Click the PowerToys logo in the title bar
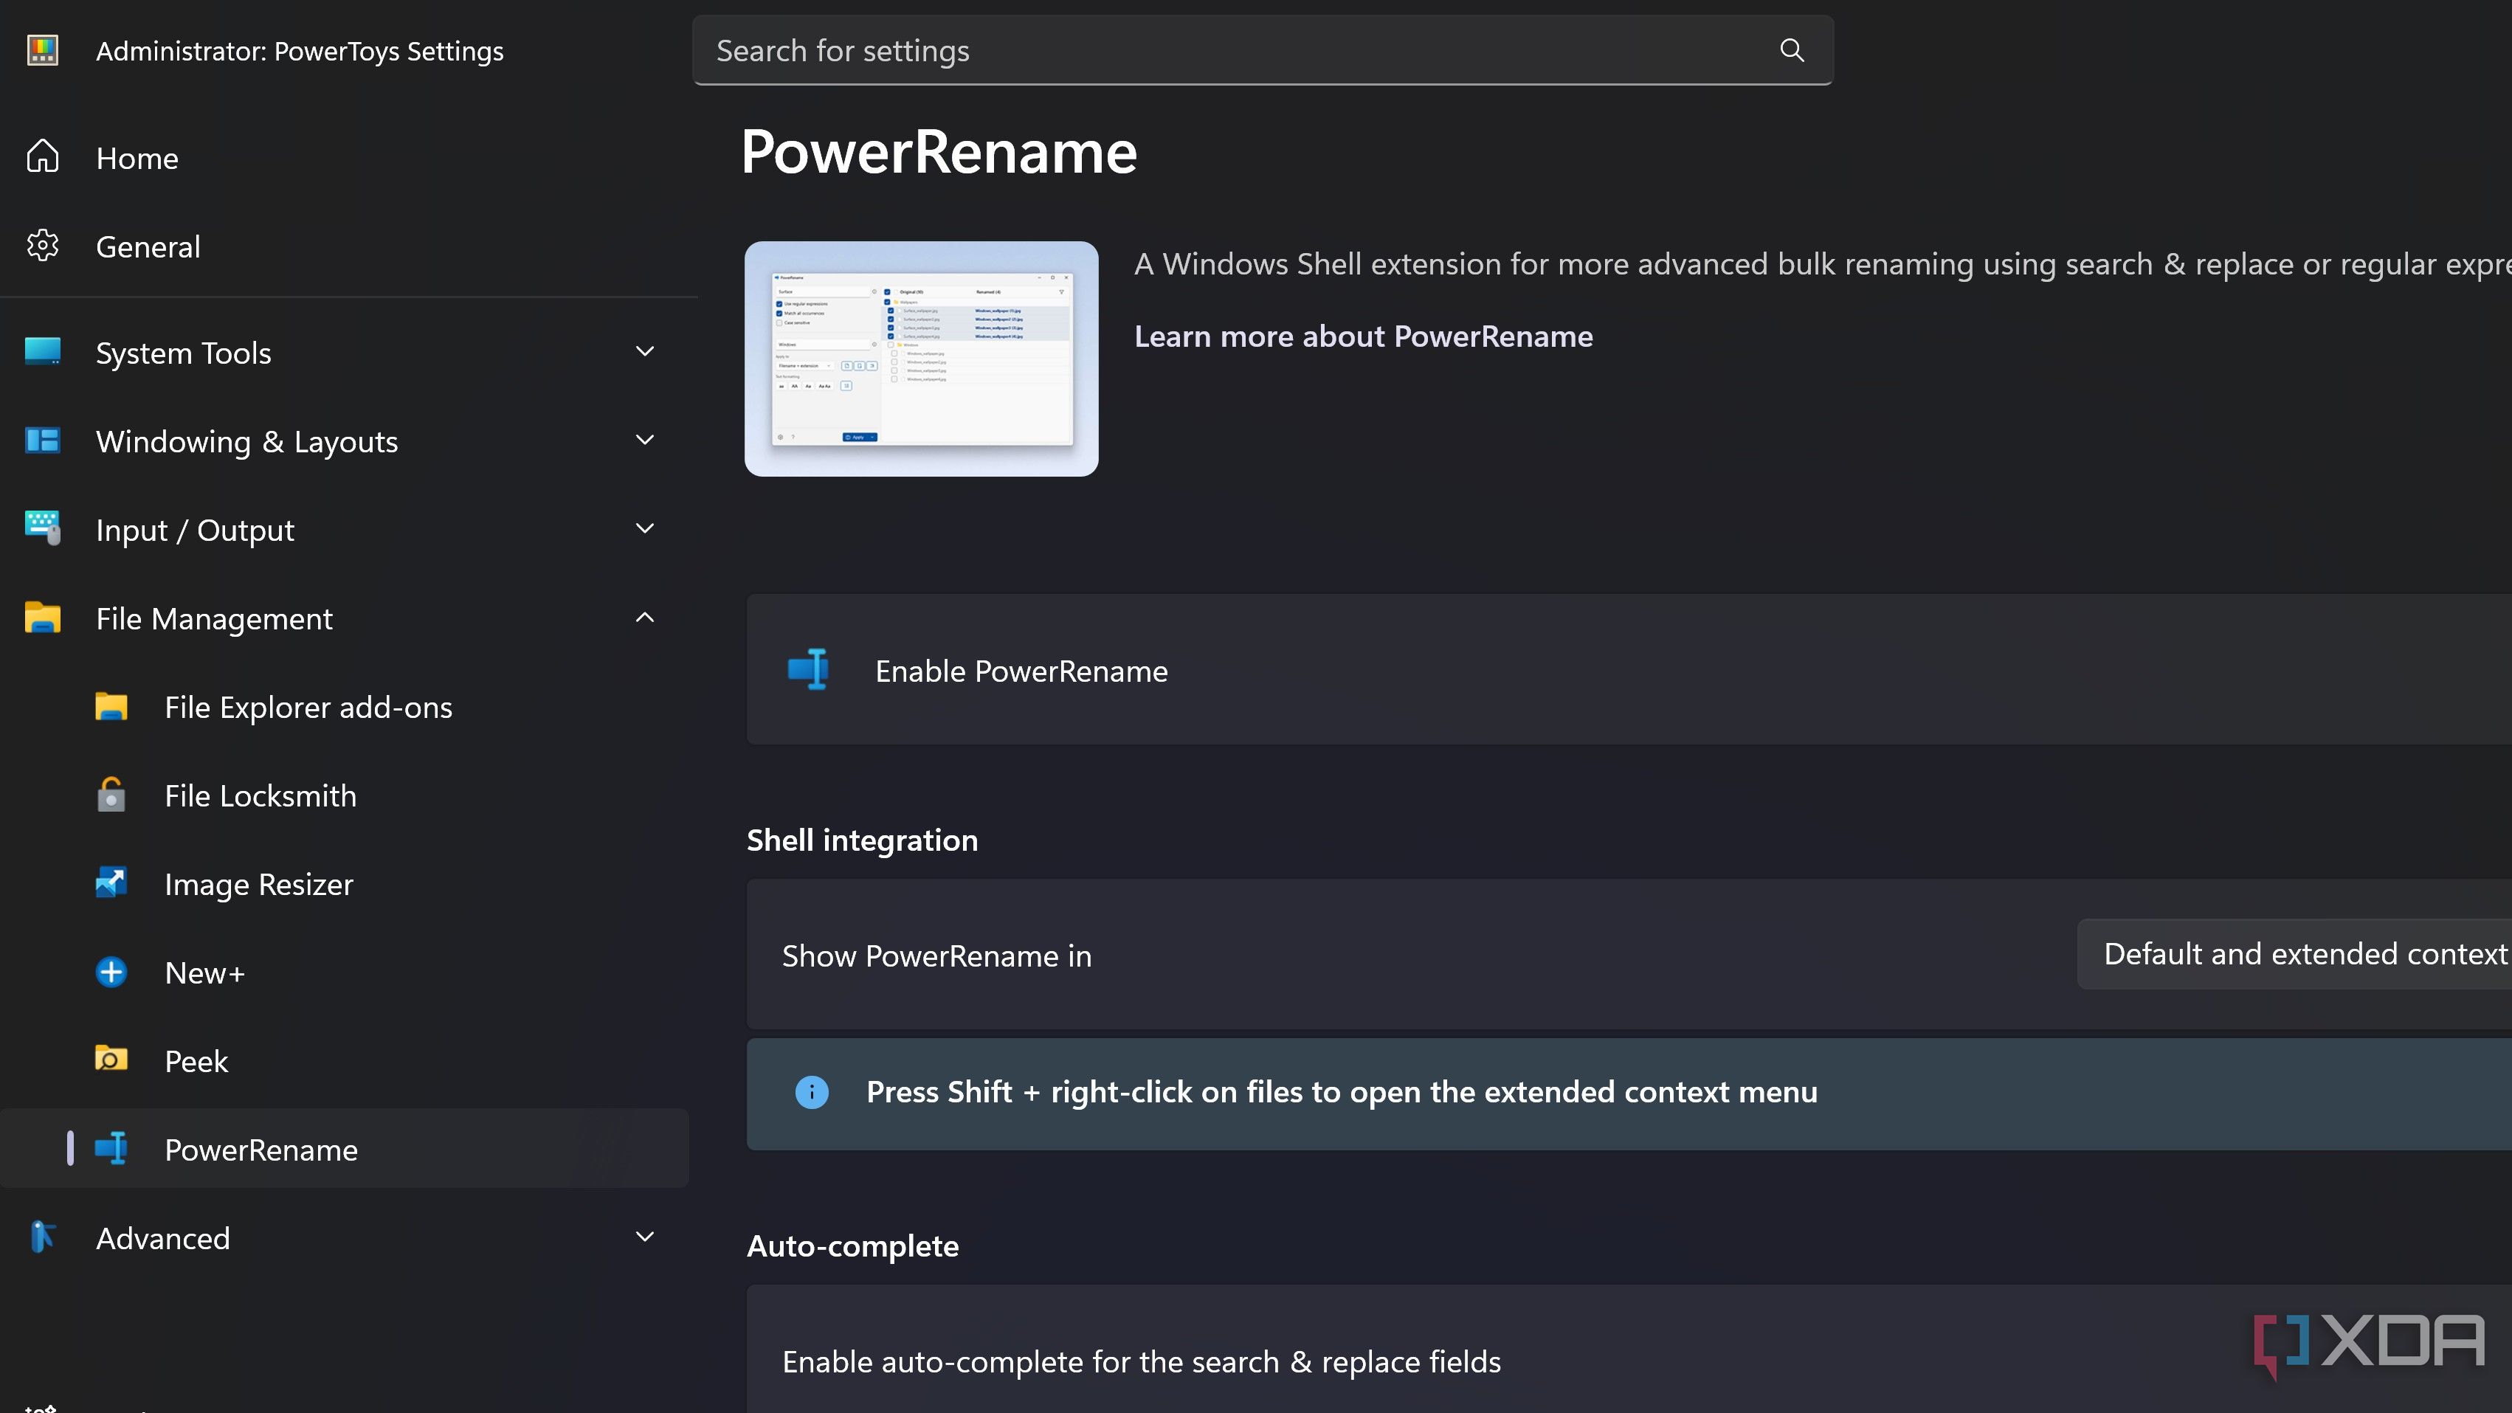This screenshot has height=1413, width=2512. [x=42, y=49]
